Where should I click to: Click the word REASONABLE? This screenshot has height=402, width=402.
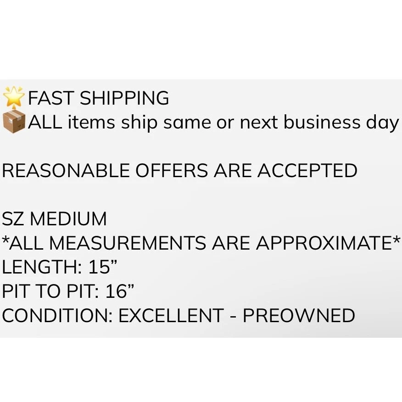point(66,171)
